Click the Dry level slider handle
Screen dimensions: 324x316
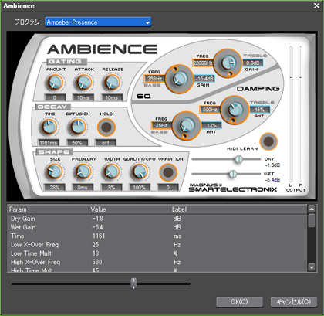click(239, 159)
